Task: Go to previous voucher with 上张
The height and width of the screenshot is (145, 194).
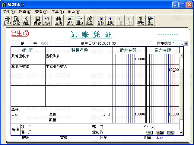Action: point(110,20)
